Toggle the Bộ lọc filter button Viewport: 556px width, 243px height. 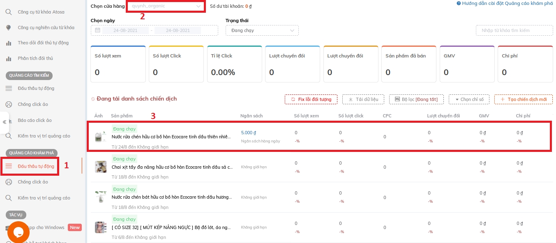416,99
